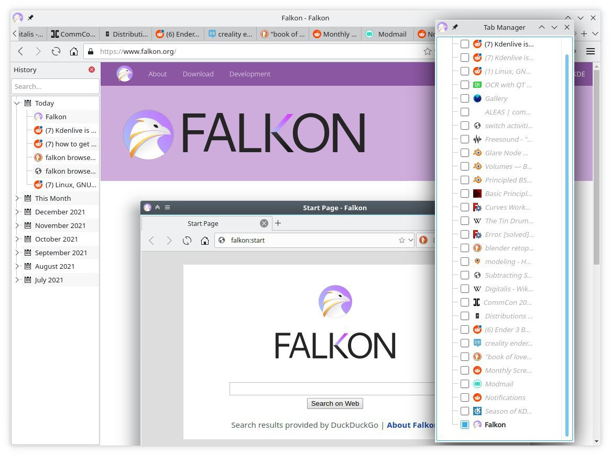
Task: Click the Tab Manager vertical scrollbar
Action: pos(566,245)
